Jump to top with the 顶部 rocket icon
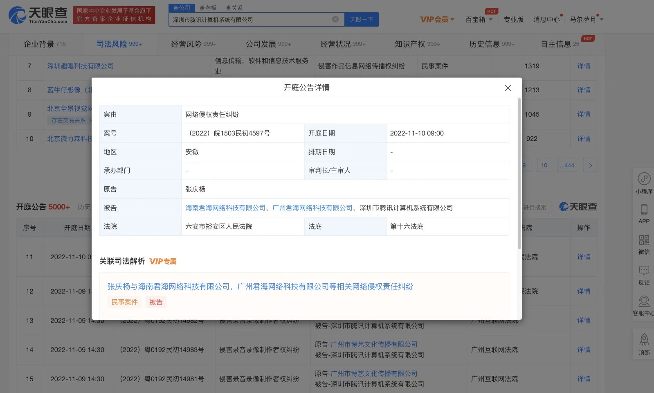 (x=644, y=344)
